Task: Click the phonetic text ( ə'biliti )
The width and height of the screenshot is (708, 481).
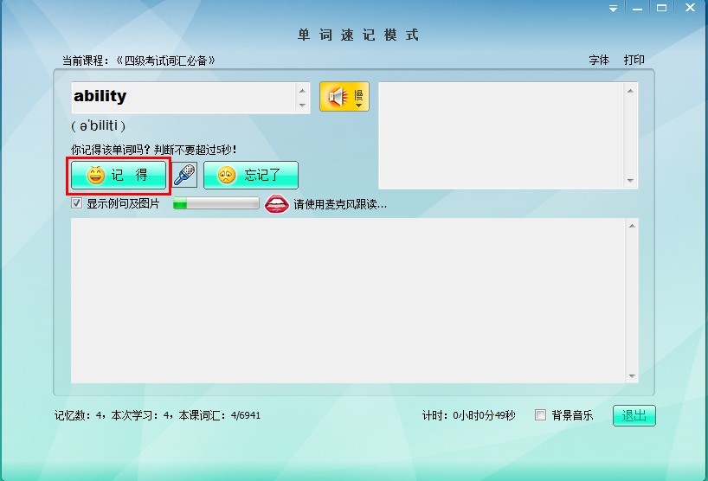Action: tap(98, 125)
